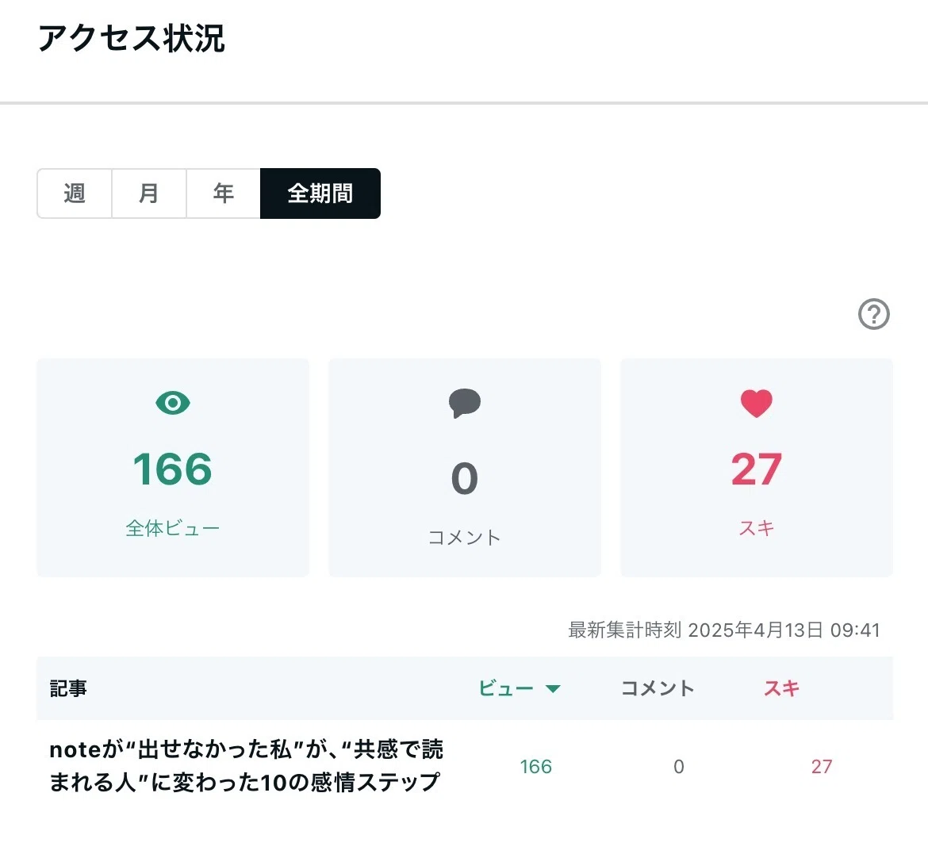The height and width of the screenshot is (858, 928).
Task: Click the 0 コメント summary card
Action: click(x=465, y=468)
